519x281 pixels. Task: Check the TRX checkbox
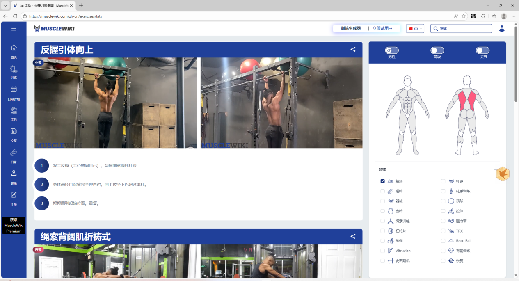pos(443,231)
